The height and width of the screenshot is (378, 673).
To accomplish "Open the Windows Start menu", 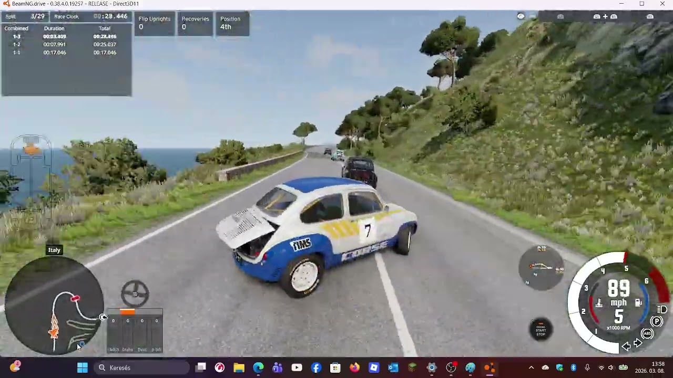I will pos(83,367).
